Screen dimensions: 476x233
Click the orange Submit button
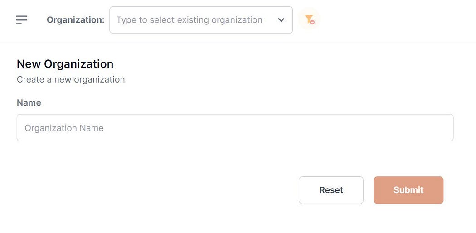[x=408, y=190]
